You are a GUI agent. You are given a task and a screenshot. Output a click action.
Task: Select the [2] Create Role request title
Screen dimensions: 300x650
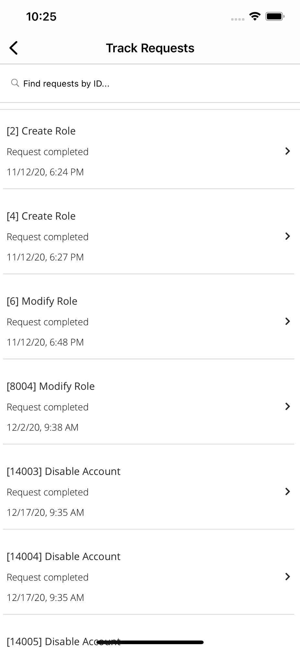(41, 131)
